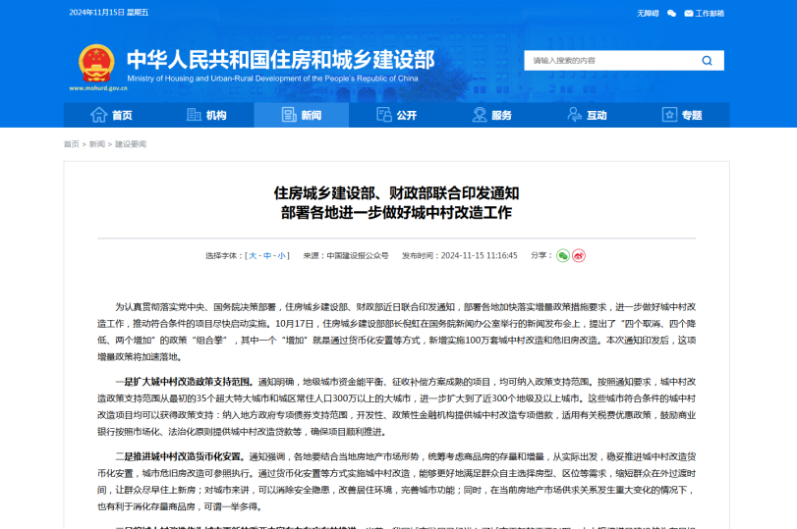Click the house icon beside 首页

click(98, 115)
